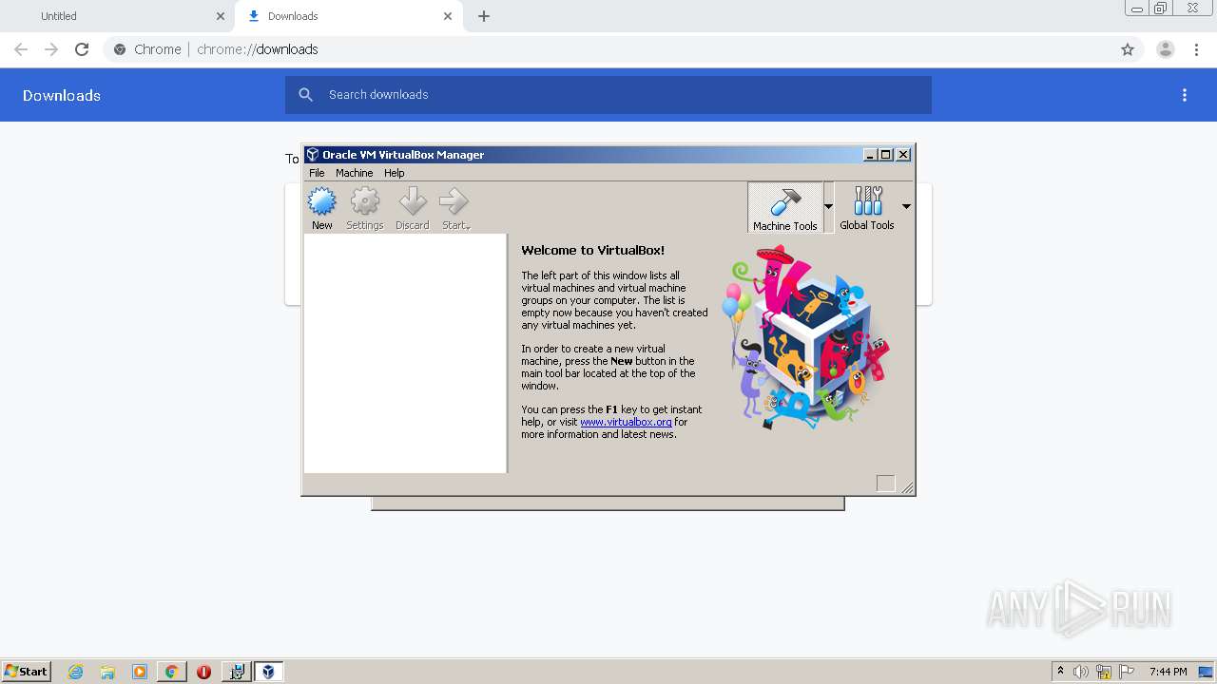Close the Downloads tab
1217x684 pixels.
pyautogui.click(x=448, y=16)
